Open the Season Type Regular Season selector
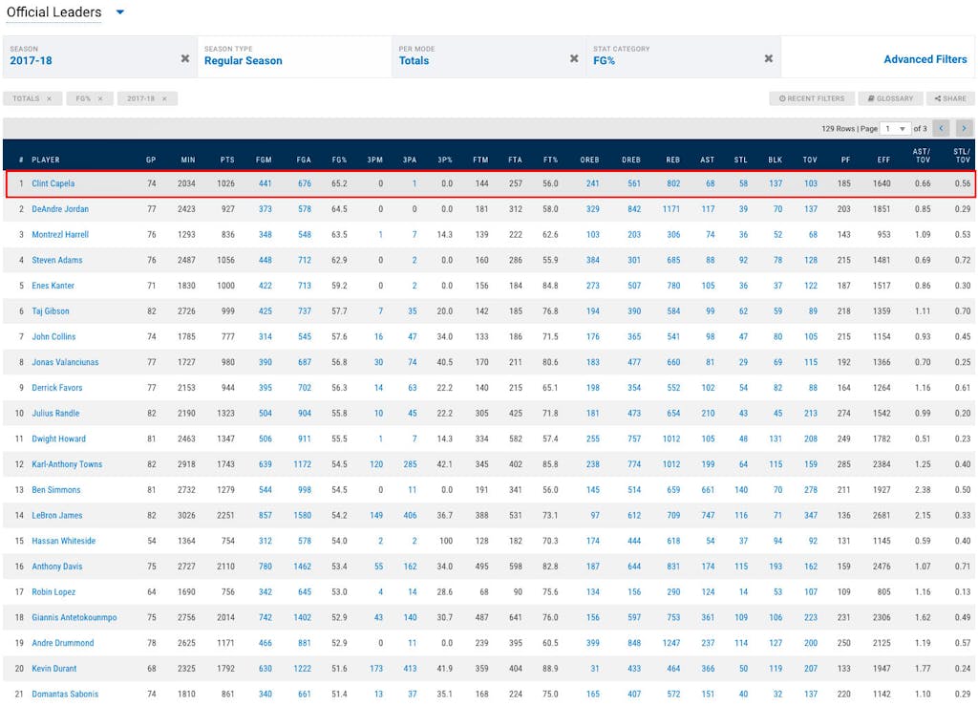 [294, 56]
